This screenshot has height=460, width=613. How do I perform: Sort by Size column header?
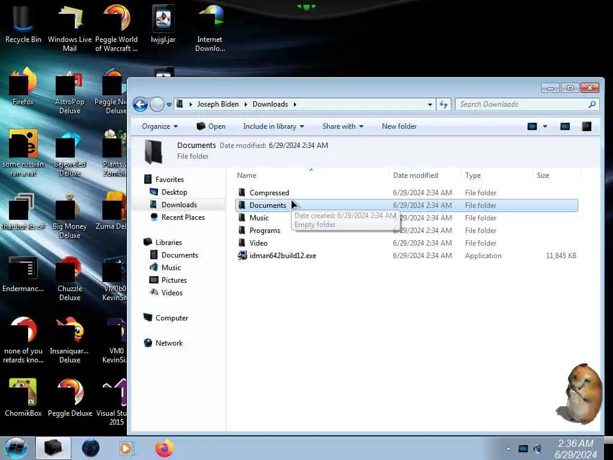[x=556, y=175]
